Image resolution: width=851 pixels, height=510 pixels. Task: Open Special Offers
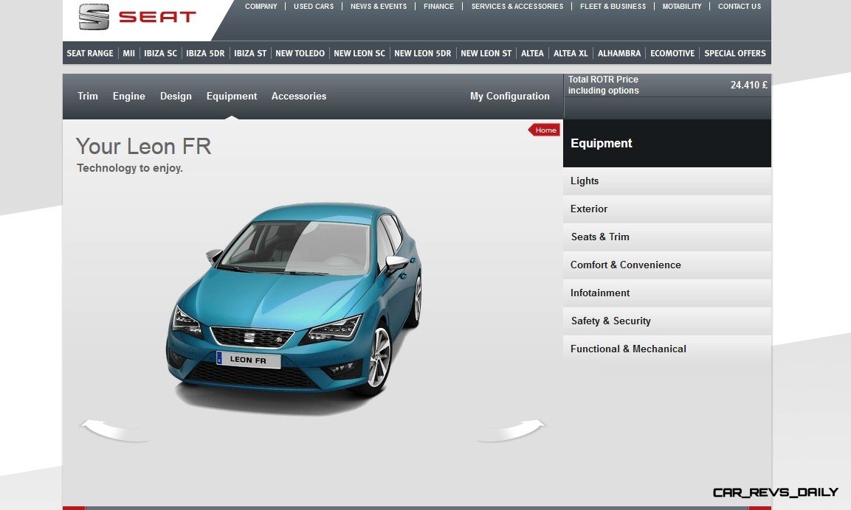coord(735,53)
